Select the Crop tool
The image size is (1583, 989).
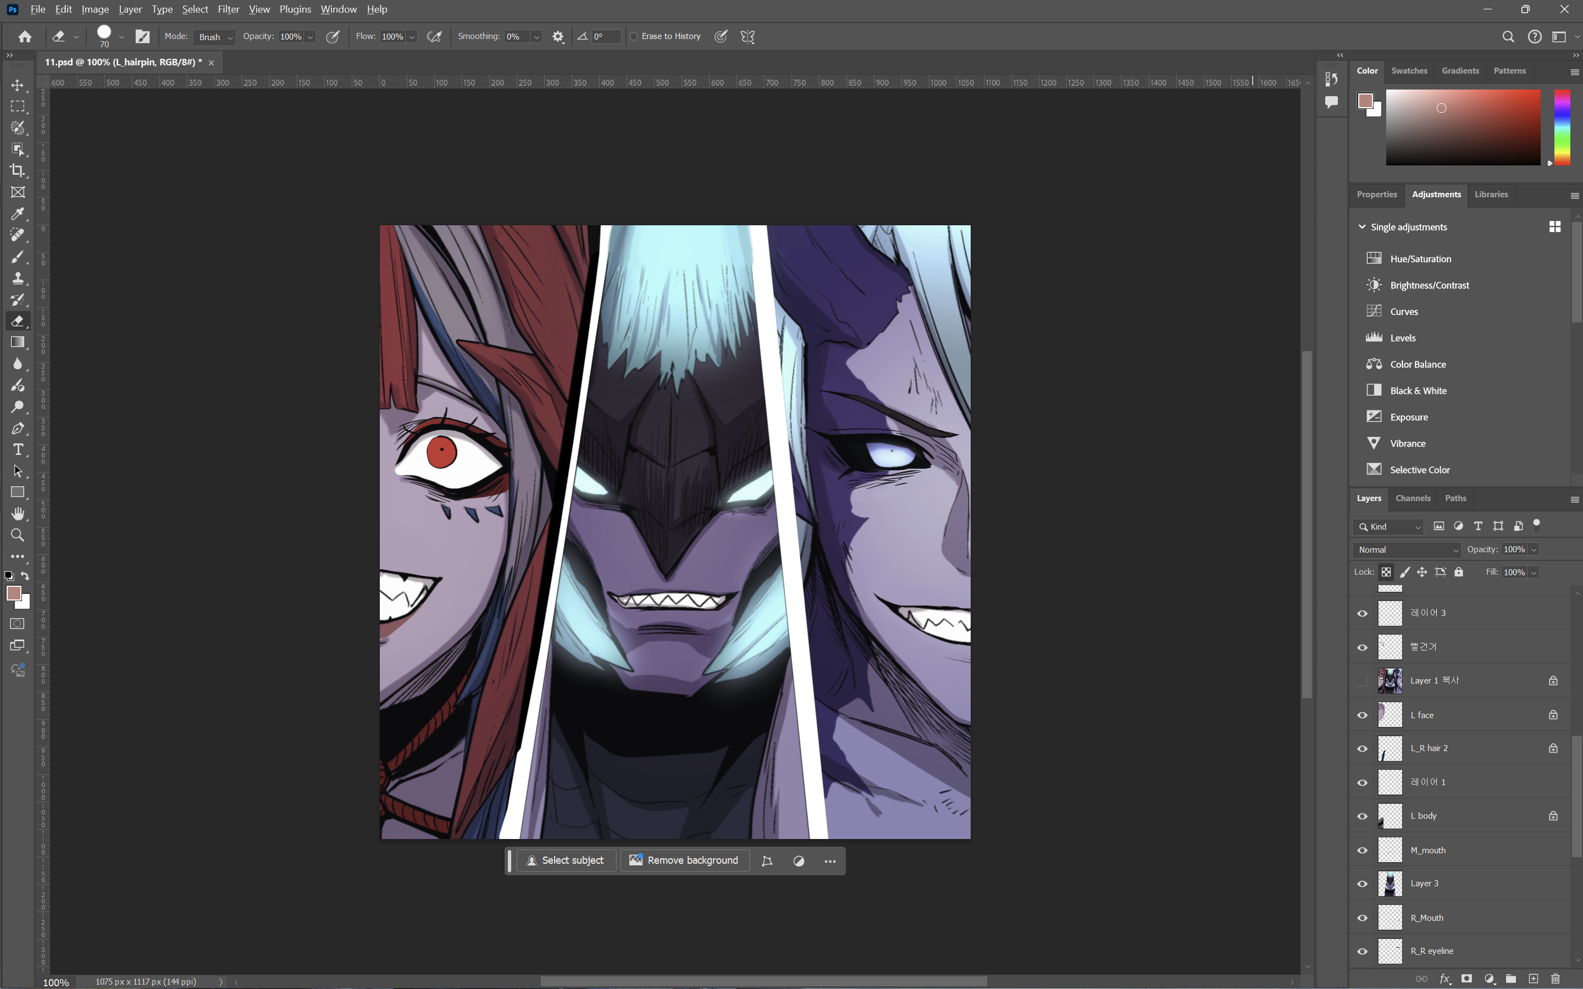point(18,171)
